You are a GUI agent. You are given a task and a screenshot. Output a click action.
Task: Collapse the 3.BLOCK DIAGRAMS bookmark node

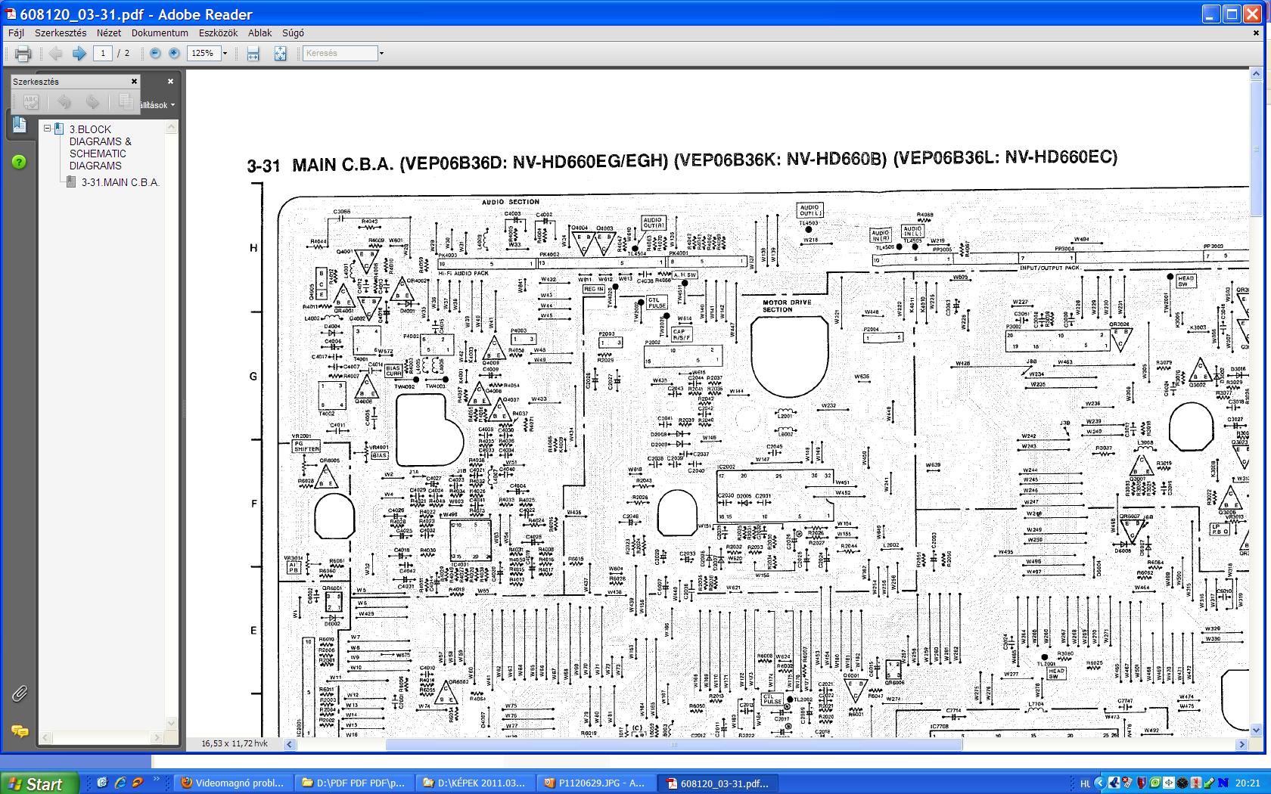pos(47,129)
